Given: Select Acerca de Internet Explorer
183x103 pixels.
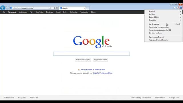Looking at the screenshot, I should click(163, 40).
